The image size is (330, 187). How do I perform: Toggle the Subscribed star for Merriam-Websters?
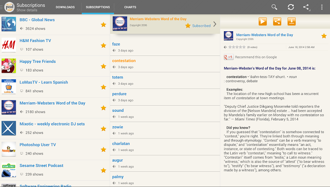[x=188, y=25]
